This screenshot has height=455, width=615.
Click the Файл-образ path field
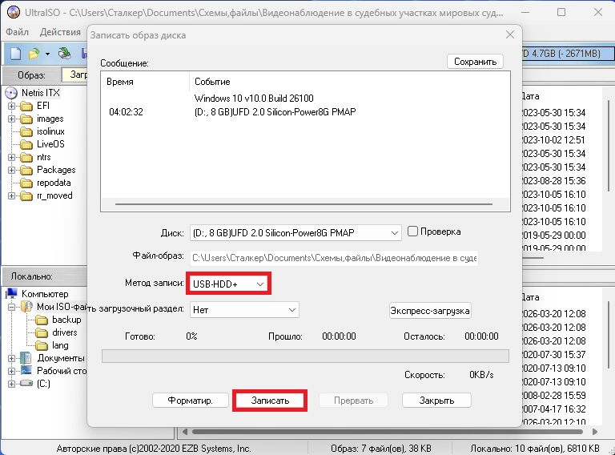click(x=334, y=258)
